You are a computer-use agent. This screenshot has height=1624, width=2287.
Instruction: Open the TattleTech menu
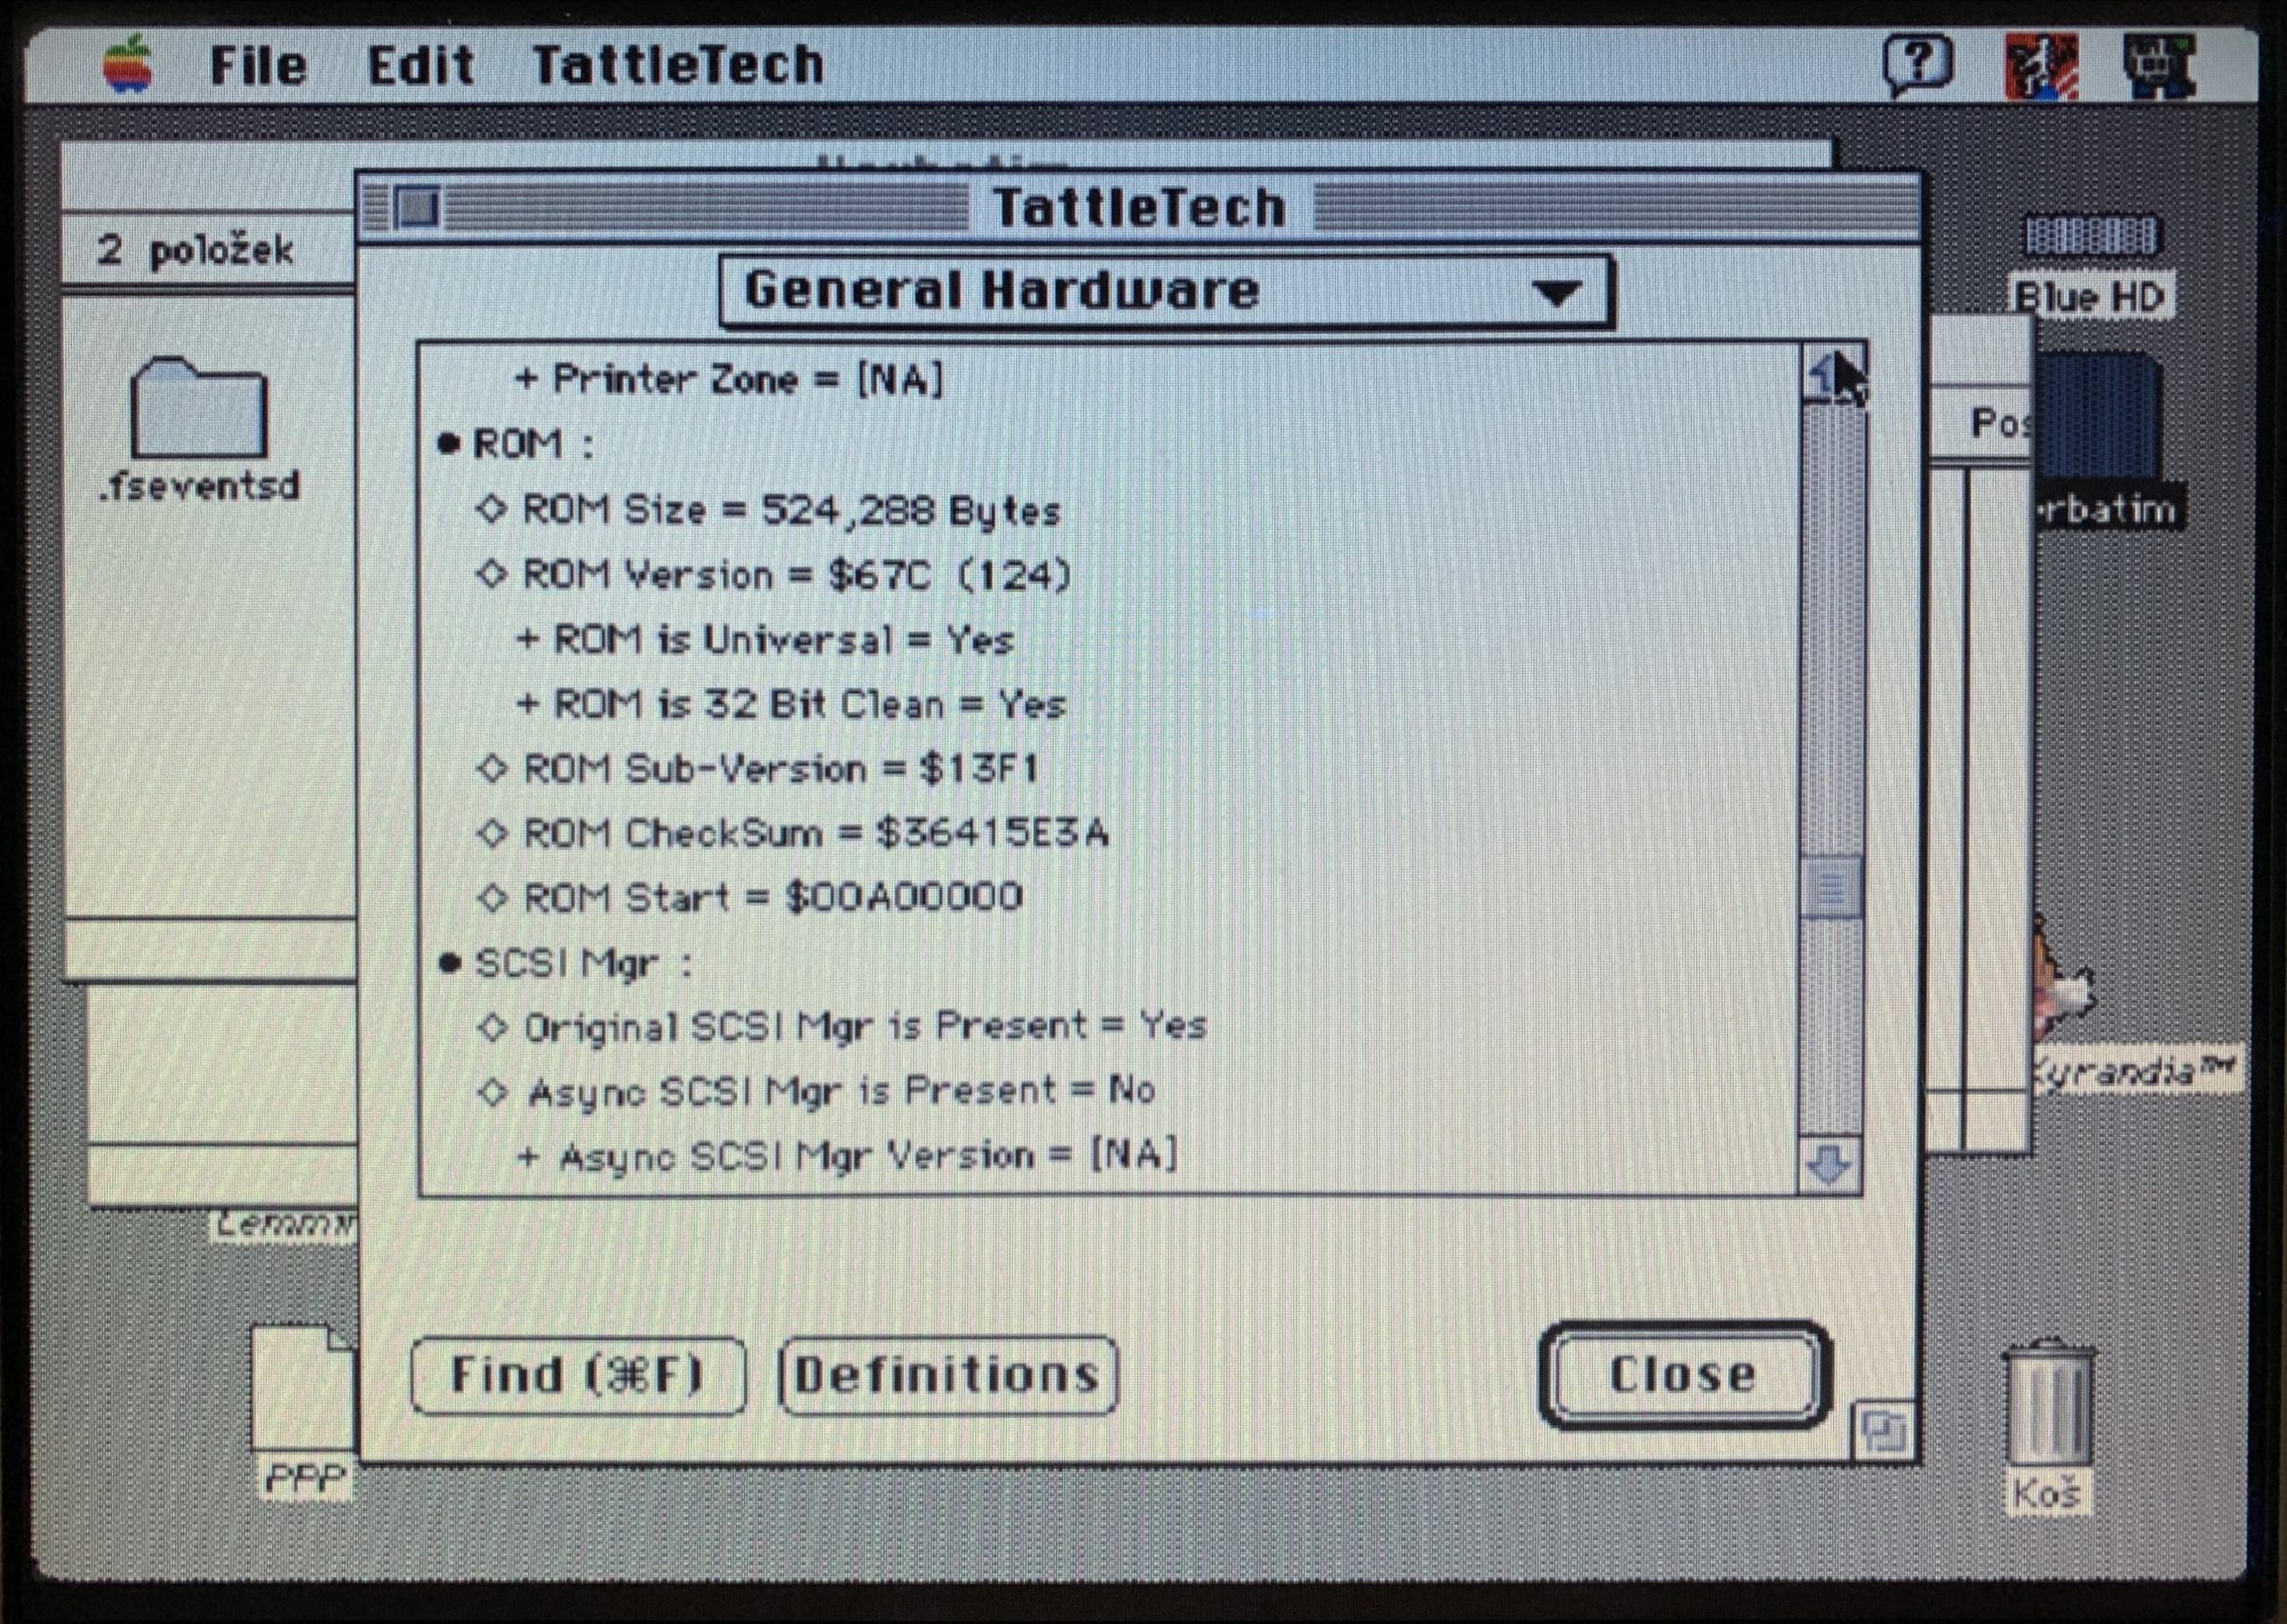pos(677,66)
